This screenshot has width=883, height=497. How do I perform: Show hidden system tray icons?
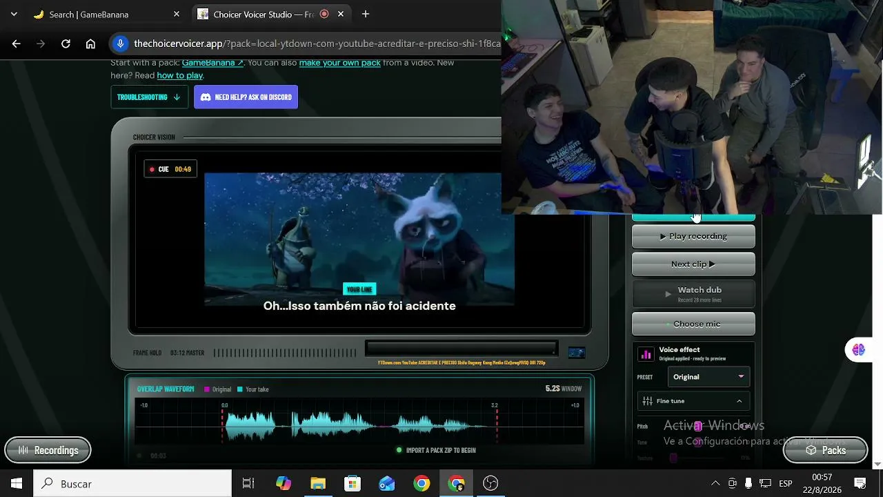(x=715, y=484)
